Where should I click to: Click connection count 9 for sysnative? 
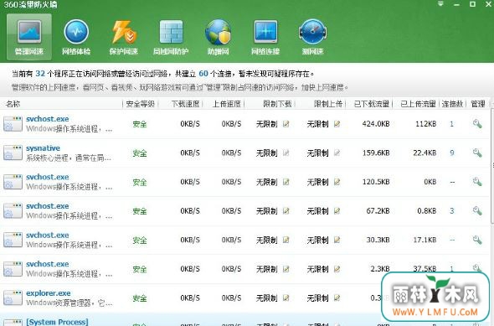(x=452, y=153)
